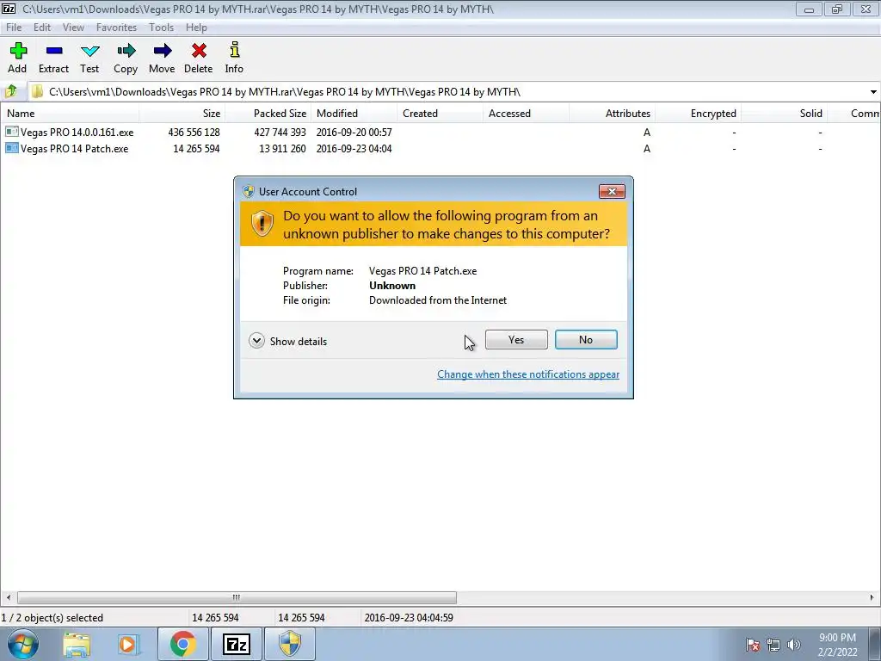Switch to Chrome in the taskbar

pos(183,644)
